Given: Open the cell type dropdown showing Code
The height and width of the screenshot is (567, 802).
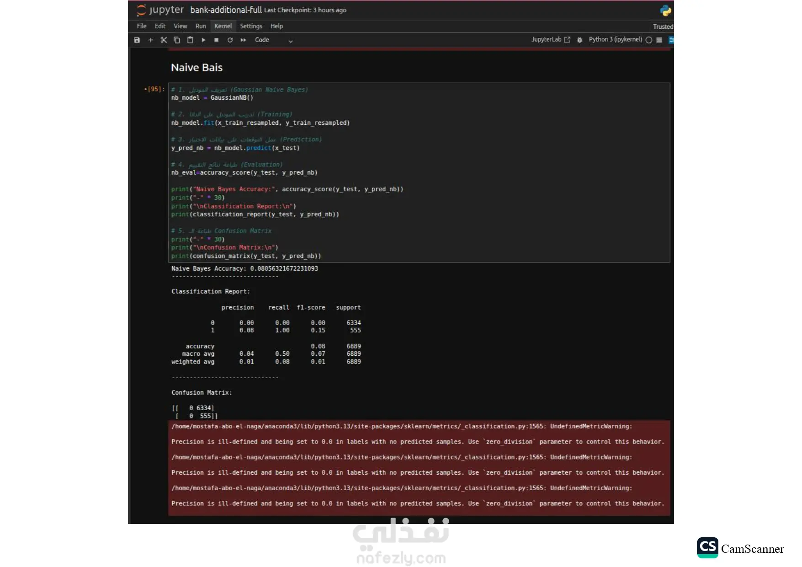Looking at the screenshot, I should tap(274, 40).
